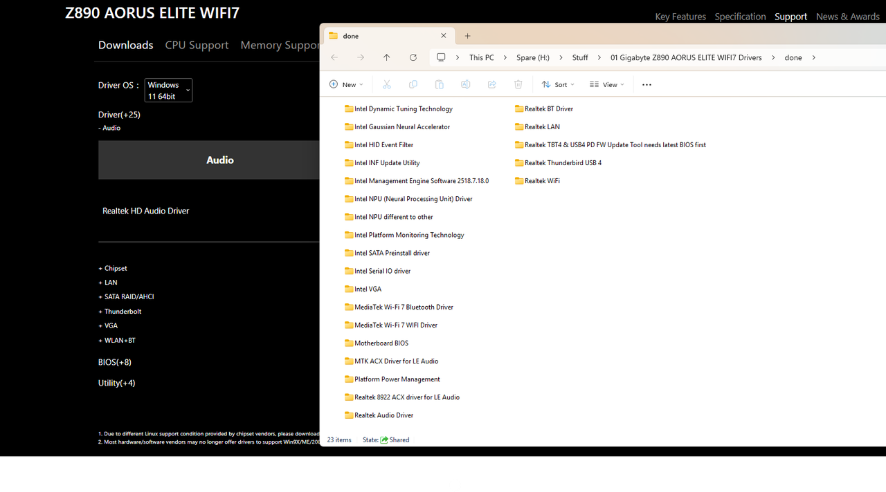The image size is (886, 492).
Task: Select the Intel SATA Preinstall driver folder
Action: 387,253
